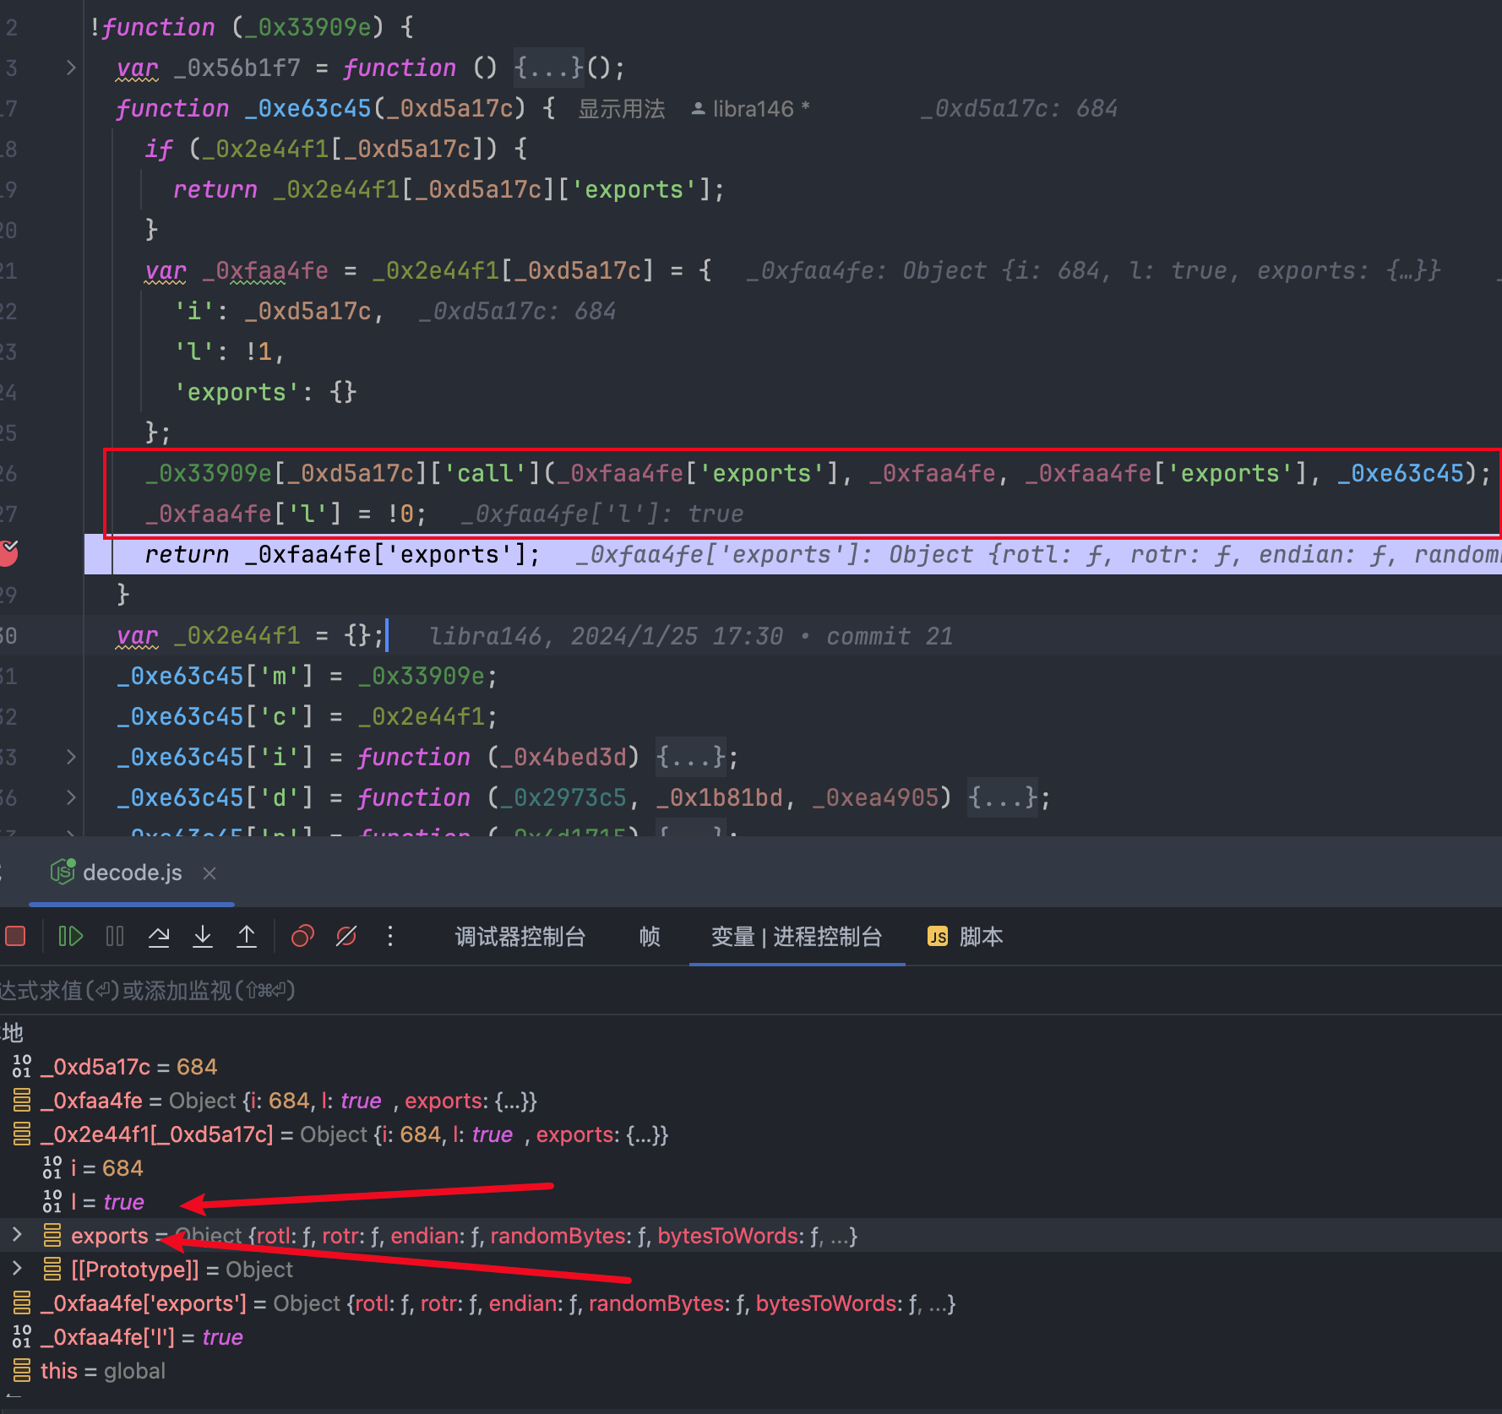Step into the function call

click(203, 936)
